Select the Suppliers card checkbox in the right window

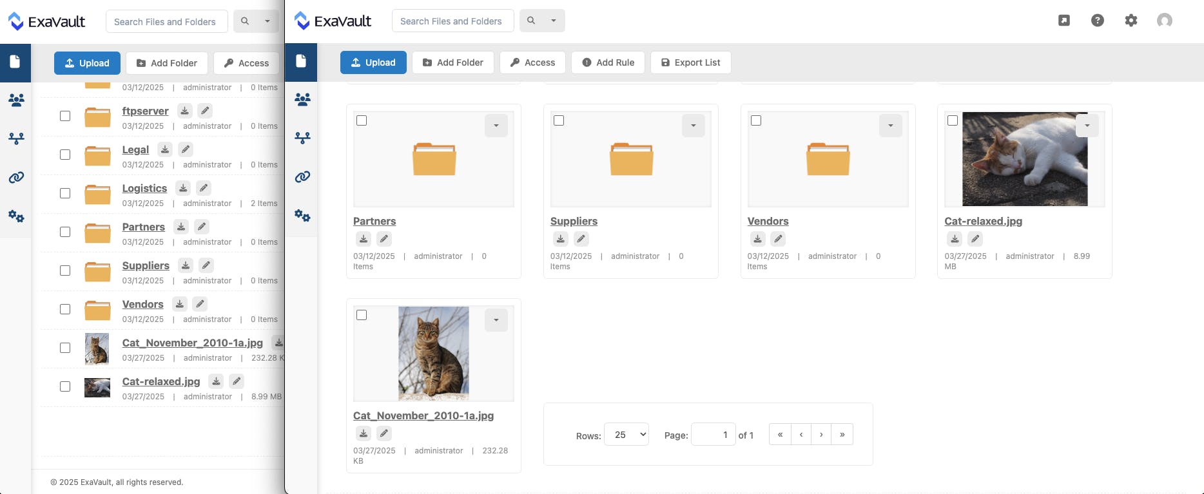point(559,120)
